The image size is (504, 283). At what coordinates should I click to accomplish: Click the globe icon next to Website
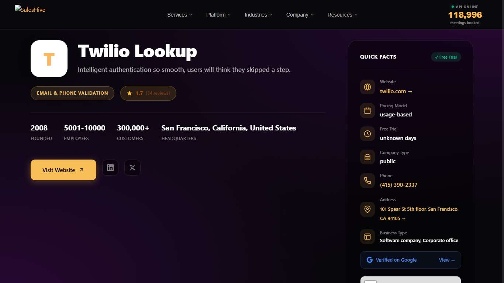point(367,87)
